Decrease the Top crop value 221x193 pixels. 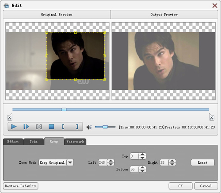point(142,158)
